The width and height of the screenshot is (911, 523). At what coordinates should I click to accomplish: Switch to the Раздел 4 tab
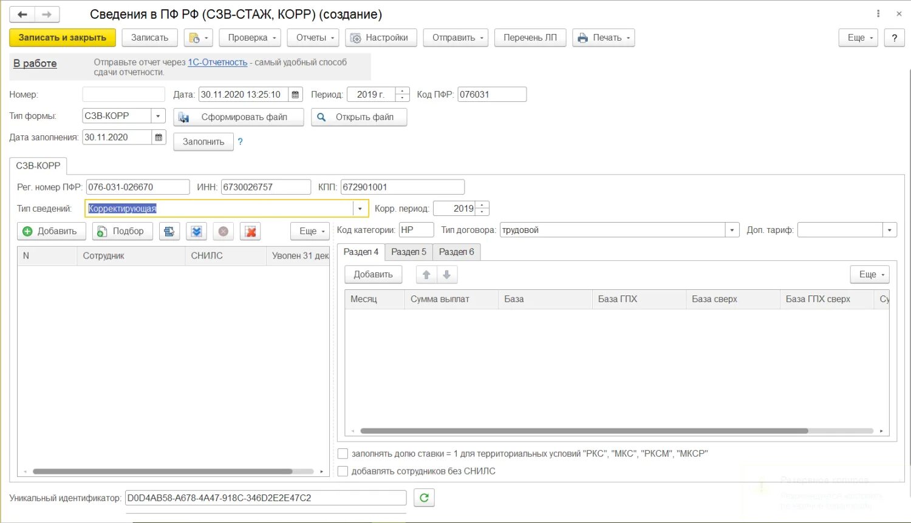tap(361, 252)
